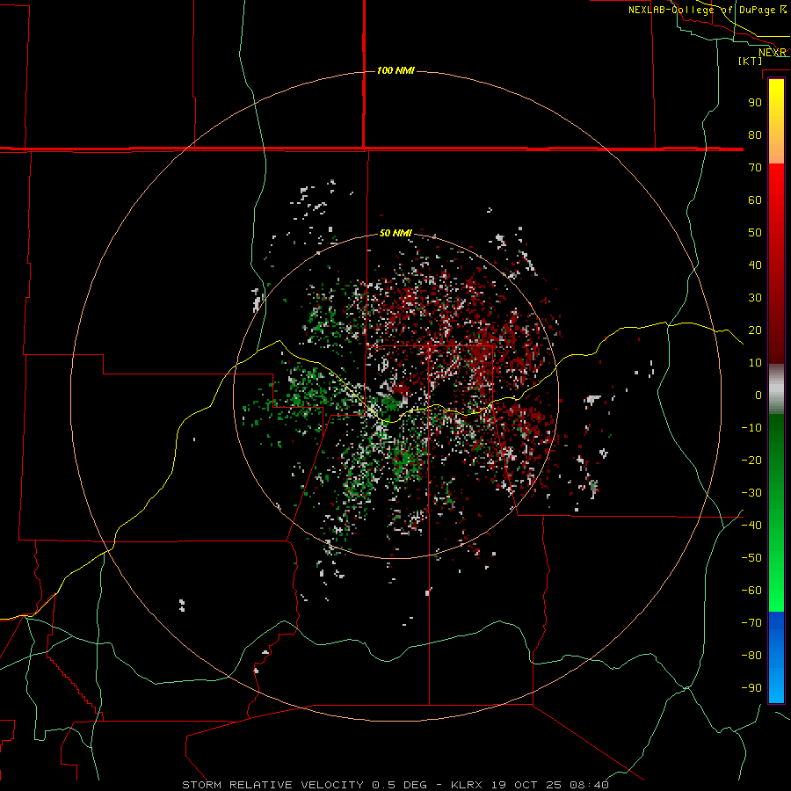Click the -90 value on the color scale
Viewport: 791px width, 791px height.
pyautogui.click(x=751, y=688)
